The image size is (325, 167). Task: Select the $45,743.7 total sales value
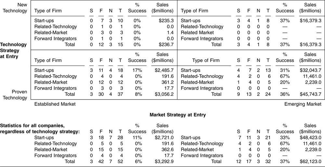(x=310, y=94)
